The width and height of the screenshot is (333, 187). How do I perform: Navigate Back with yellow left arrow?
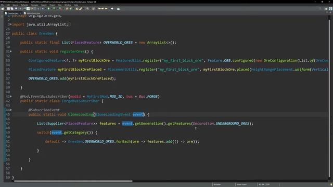(x=106, y=9)
